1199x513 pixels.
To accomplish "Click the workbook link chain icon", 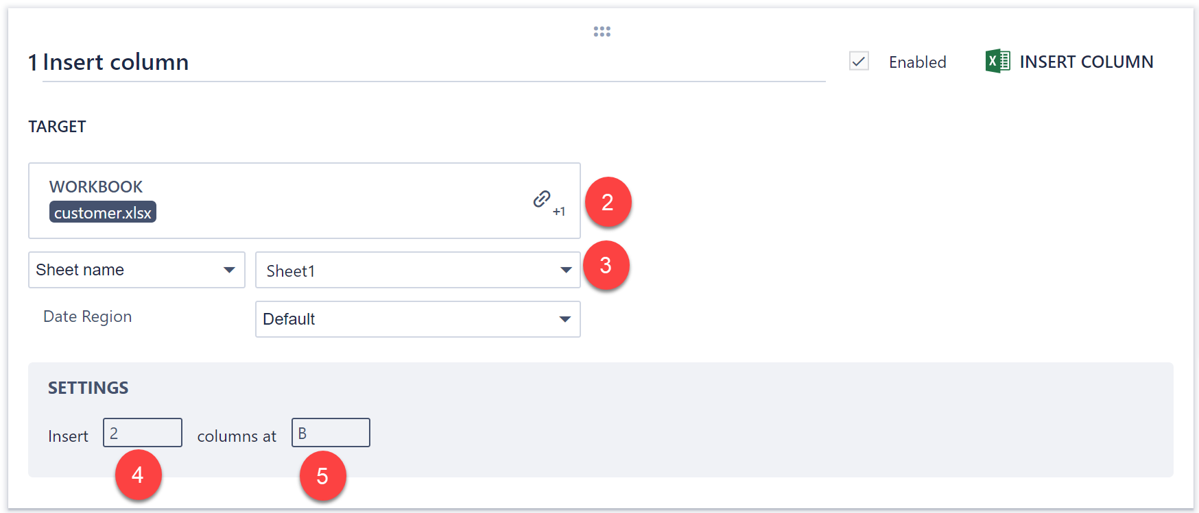I will point(542,199).
